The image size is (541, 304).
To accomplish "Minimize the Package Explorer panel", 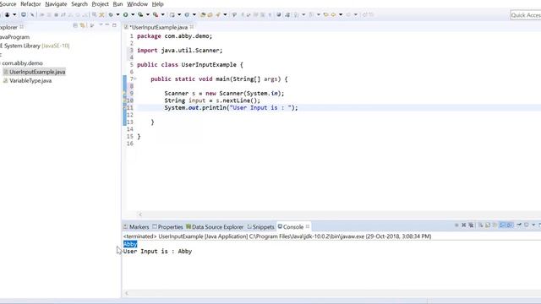I will point(107,25).
